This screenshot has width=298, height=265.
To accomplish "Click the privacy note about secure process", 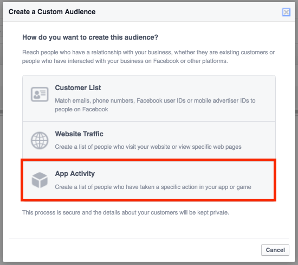I will (x=126, y=212).
